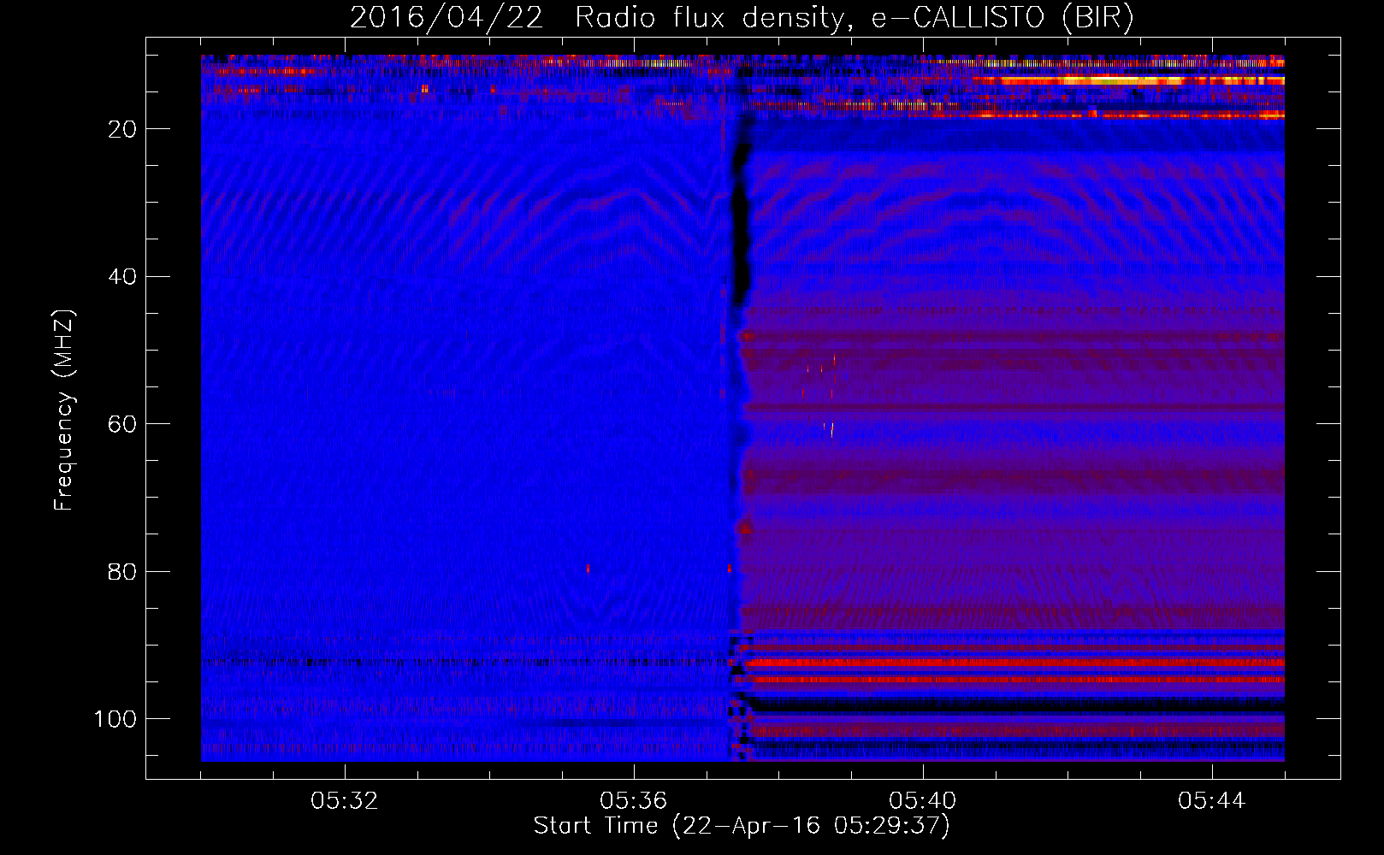This screenshot has height=855, width=1384.
Task: Click the bright yellow emission band near 13 MHz
Action: click(x=1129, y=80)
